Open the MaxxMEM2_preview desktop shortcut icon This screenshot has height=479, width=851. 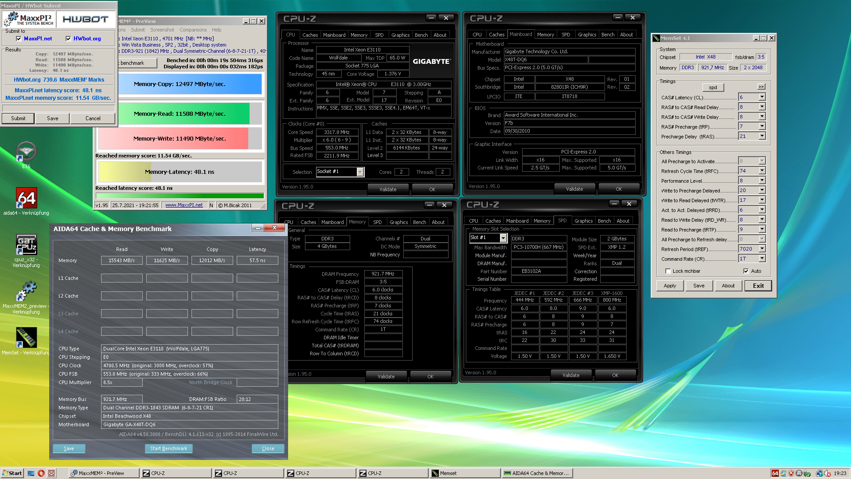coord(26,291)
